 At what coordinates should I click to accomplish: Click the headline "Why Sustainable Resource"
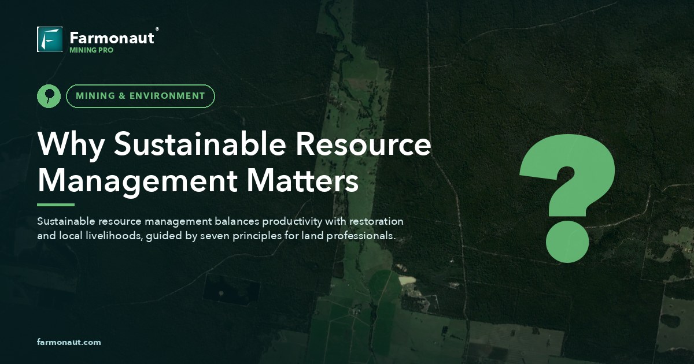click(x=234, y=144)
